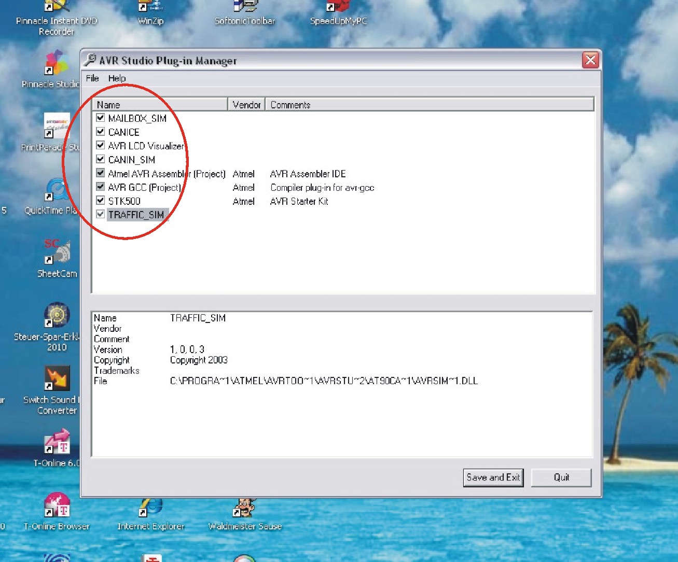Click 'AVR Assembler IDE' comment text
Screen dimensions: 678x562
coord(308,174)
